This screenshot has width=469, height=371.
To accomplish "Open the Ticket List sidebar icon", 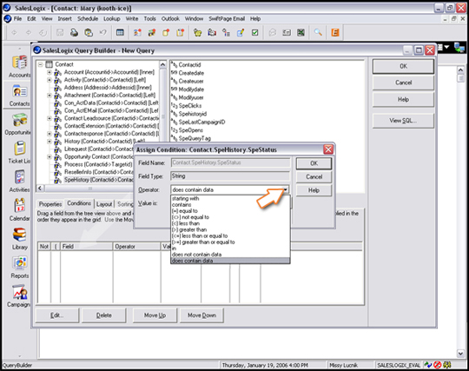I will tap(20, 149).
